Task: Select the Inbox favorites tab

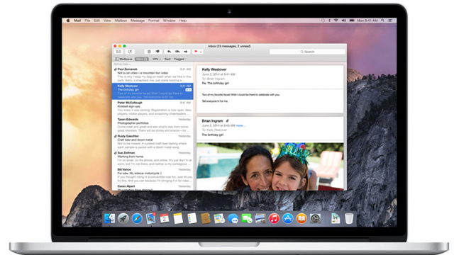Action: [142, 59]
